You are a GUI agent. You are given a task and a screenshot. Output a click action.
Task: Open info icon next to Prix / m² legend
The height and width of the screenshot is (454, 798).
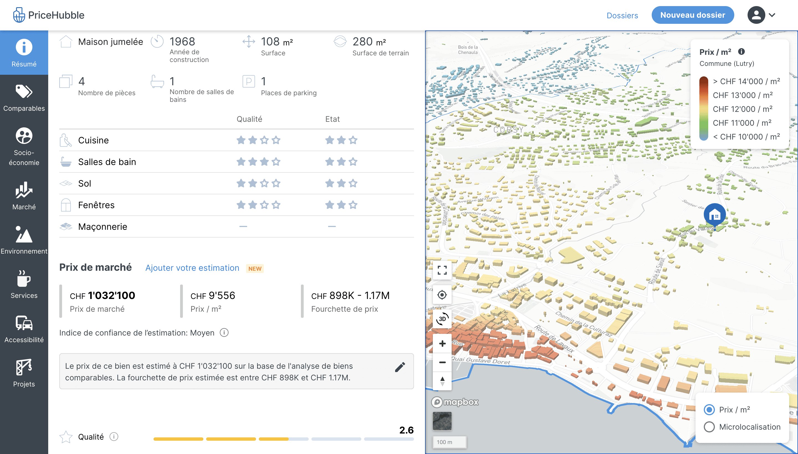click(741, 51)
